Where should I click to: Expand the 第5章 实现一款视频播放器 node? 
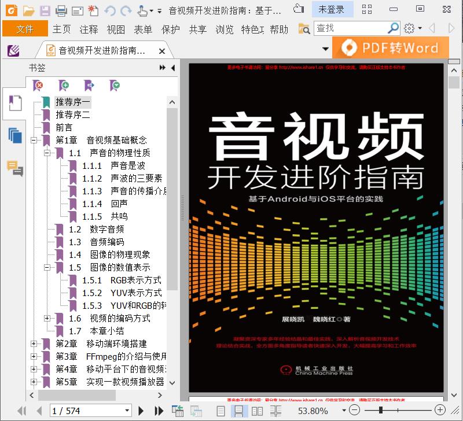[x=34, y=382]
